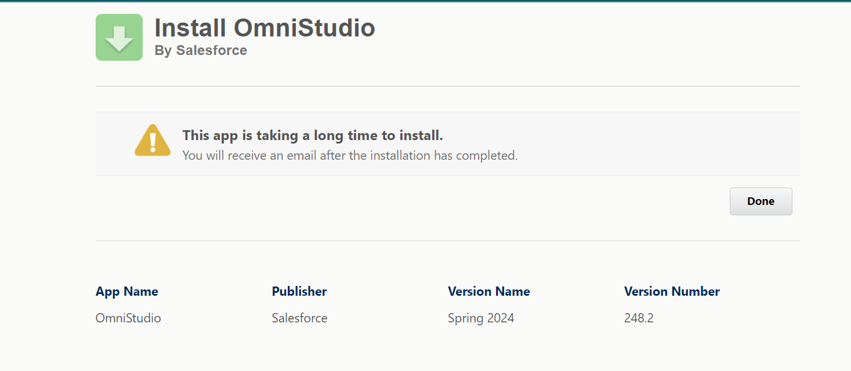
Task: Select the OmniStudio app name text
Action: point(128,318)
